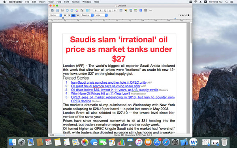Click the redo arrow icon
The image size is (237, 148).
72,10
